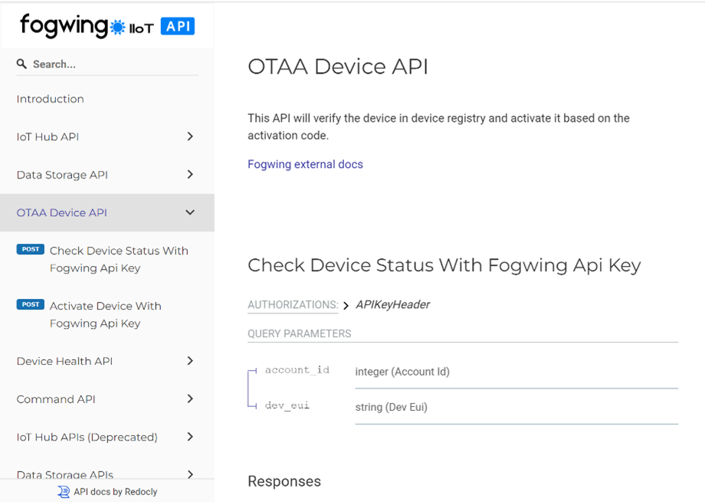Expand Command API chevron
Screen dimensions: 705x502
coord(190,399)
